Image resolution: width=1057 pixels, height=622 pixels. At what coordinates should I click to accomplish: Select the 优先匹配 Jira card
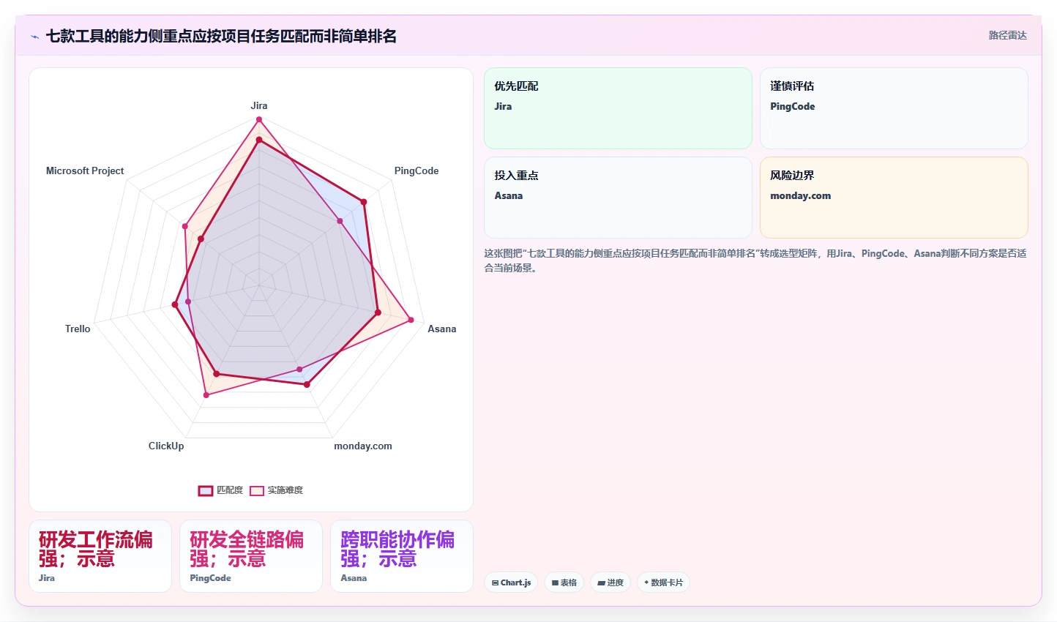point(618,108)
